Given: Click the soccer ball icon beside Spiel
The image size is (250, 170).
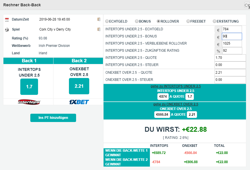Looking at the screenshot, I should pos(7,30).
